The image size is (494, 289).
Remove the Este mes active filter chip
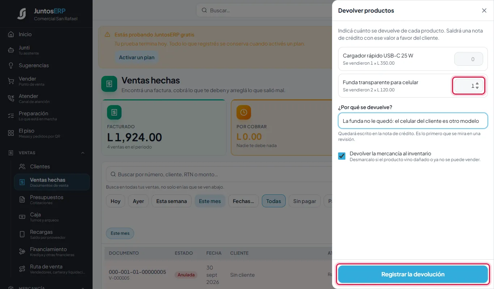[x=120, y=233]
